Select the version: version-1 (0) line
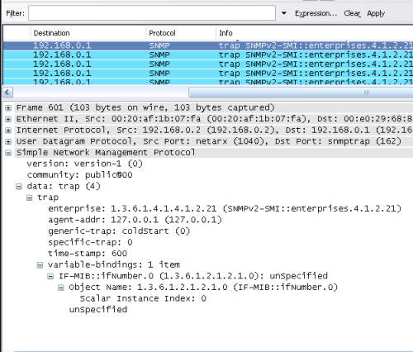Image resolution: width=413 pixels, height=352 pixels. 85,164
